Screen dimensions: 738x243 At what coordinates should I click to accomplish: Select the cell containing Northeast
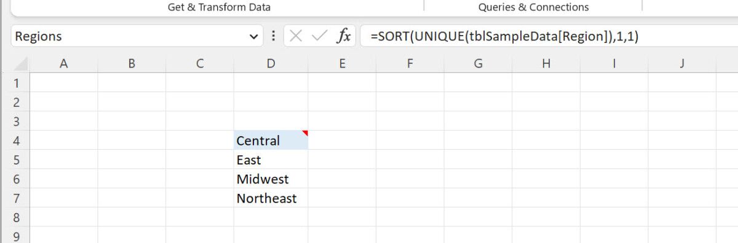coord(271,198)
